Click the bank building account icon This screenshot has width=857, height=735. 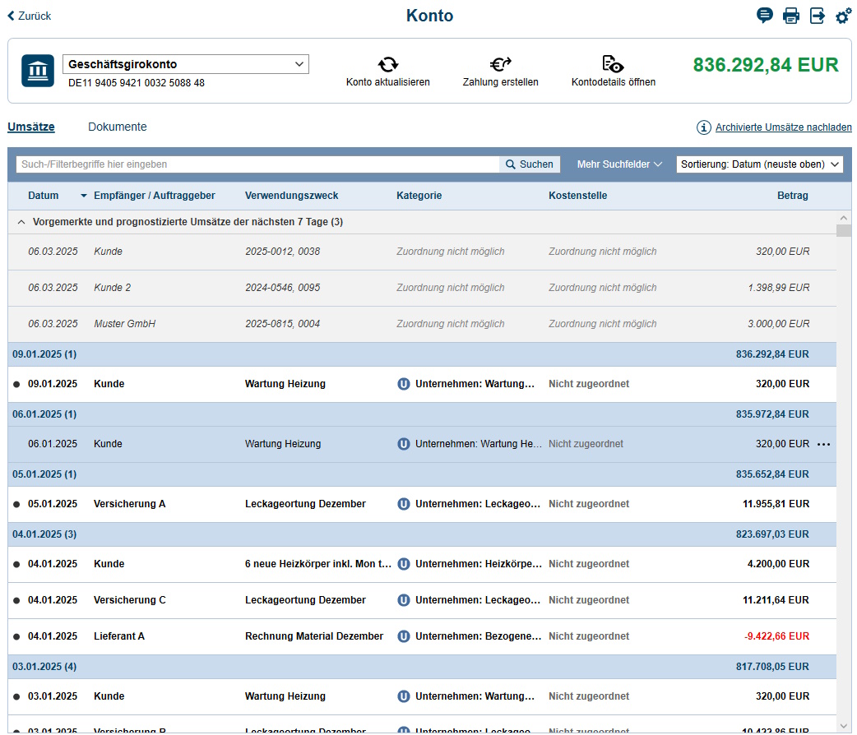point(38,71)
